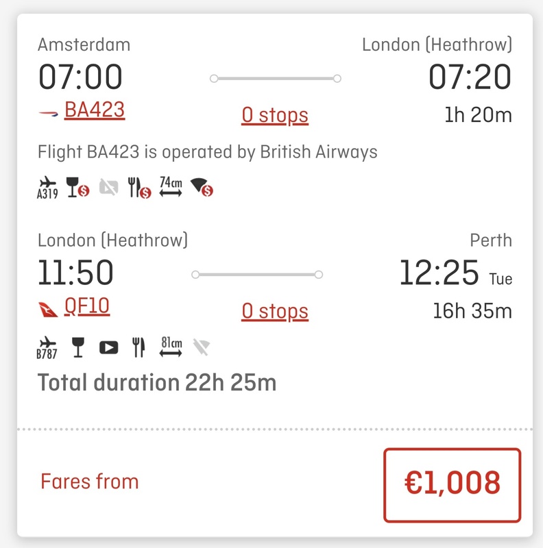Click the no entertainment icon for BA423
This screenshot has height=548, width=543.
point(108,187)
